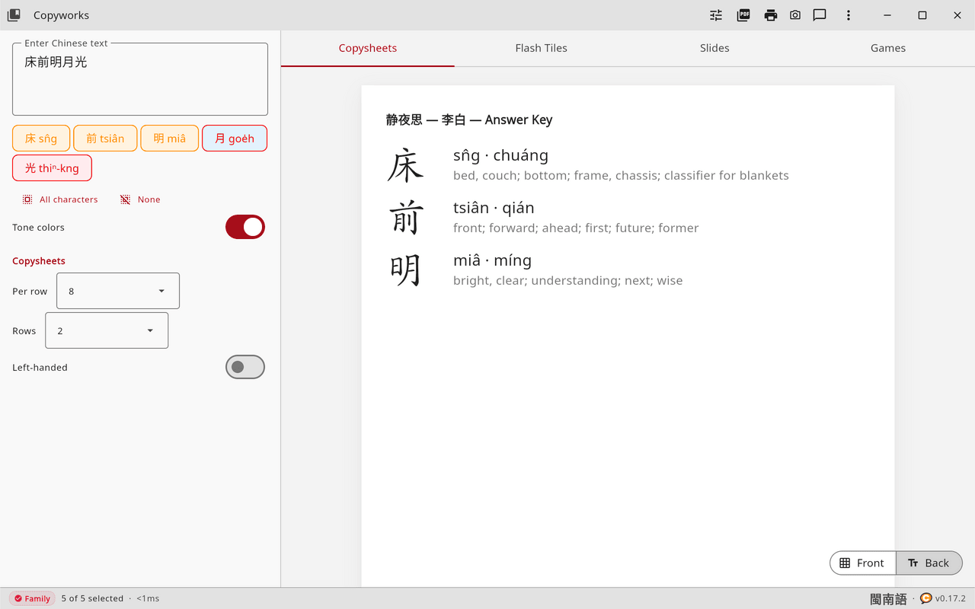Click the select-all icon beside All characters
This screenshot has height=609, width=975.
pyautogui.click(x=27, y=199)
